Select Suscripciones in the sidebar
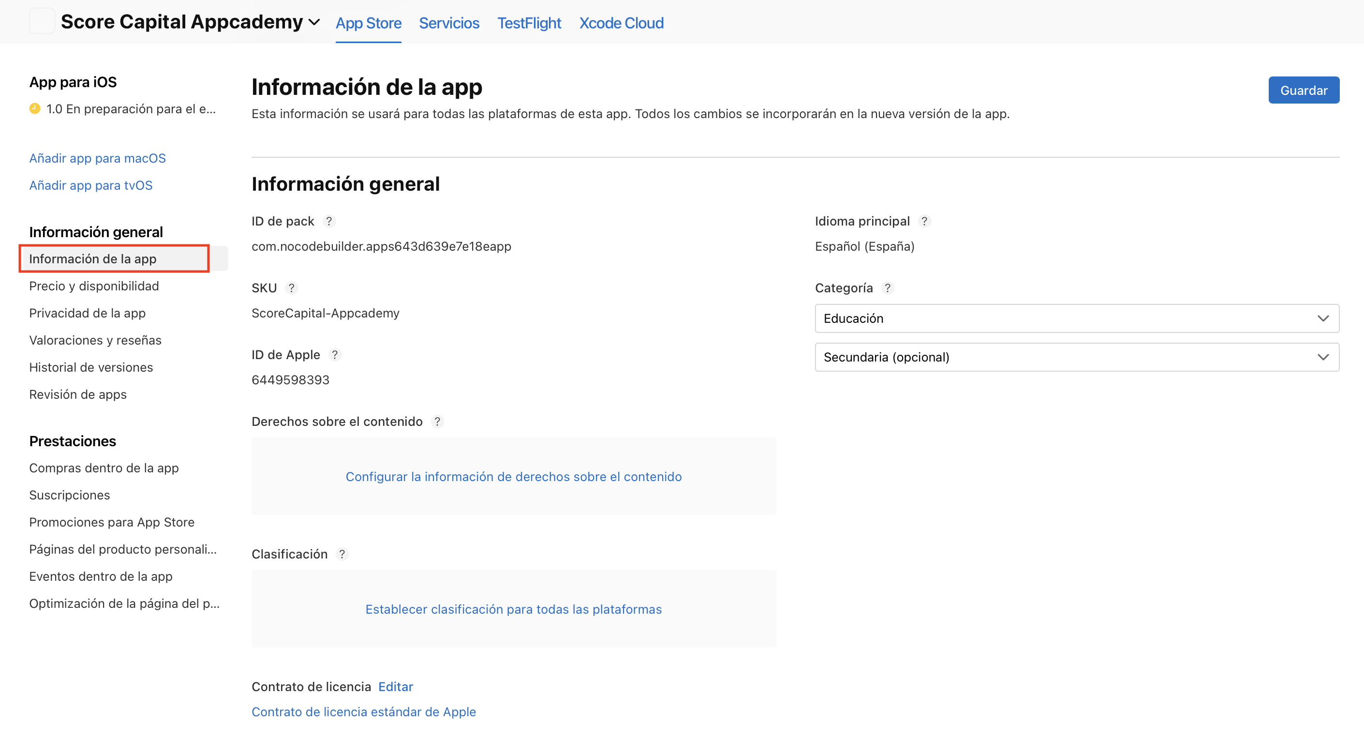Image resolution: width=1364 pixels, height=754 pixels. point(69,495)
